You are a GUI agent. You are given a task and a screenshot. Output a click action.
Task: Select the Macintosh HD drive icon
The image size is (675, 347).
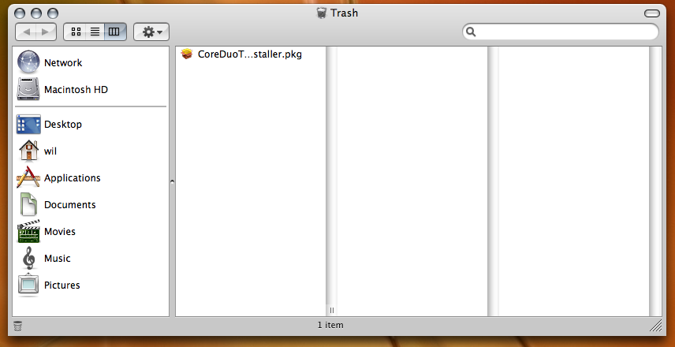click(28, 90)
